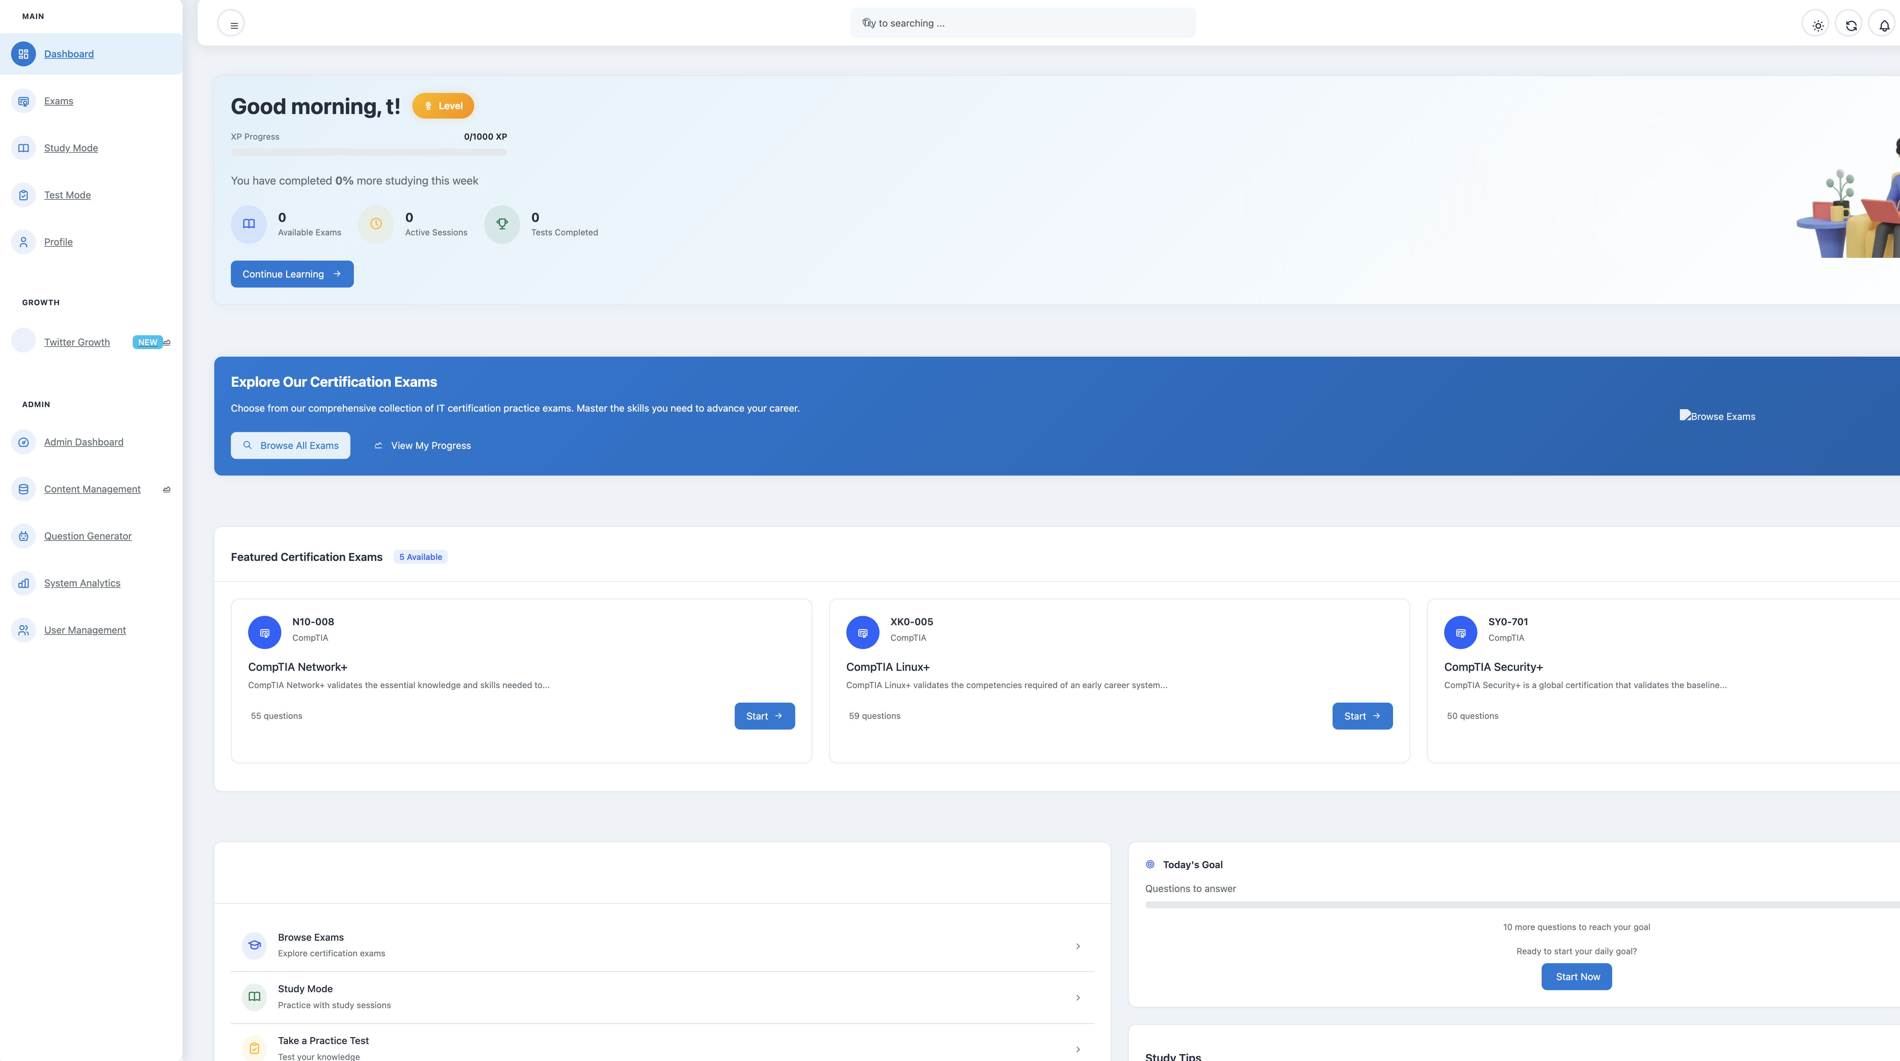Open Question Generator menu link
Image resolution: width=1900 pixels, height=1061 pixels.
tap(88, 536)
